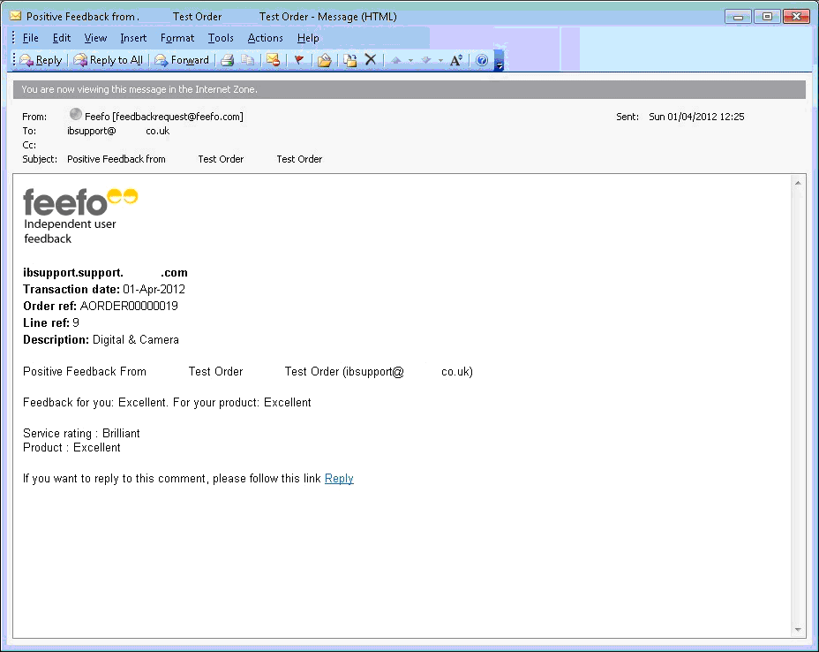Click the scrollbar down arrow in message body
Image resolution: width=819 pixels, height=652 pixels.
click(799, 630)
